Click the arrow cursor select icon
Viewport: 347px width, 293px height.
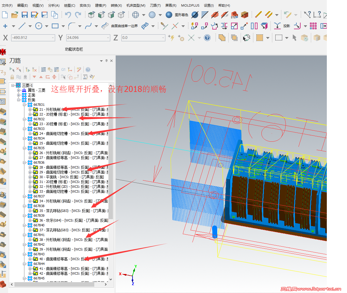tap(294, 38)
